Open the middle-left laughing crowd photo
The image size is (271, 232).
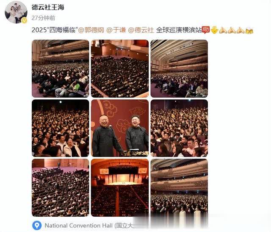coord(61,128)
